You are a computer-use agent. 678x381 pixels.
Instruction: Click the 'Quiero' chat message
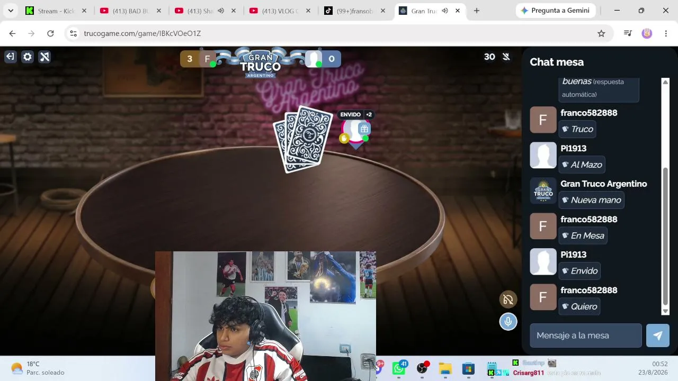pos(579,306)
